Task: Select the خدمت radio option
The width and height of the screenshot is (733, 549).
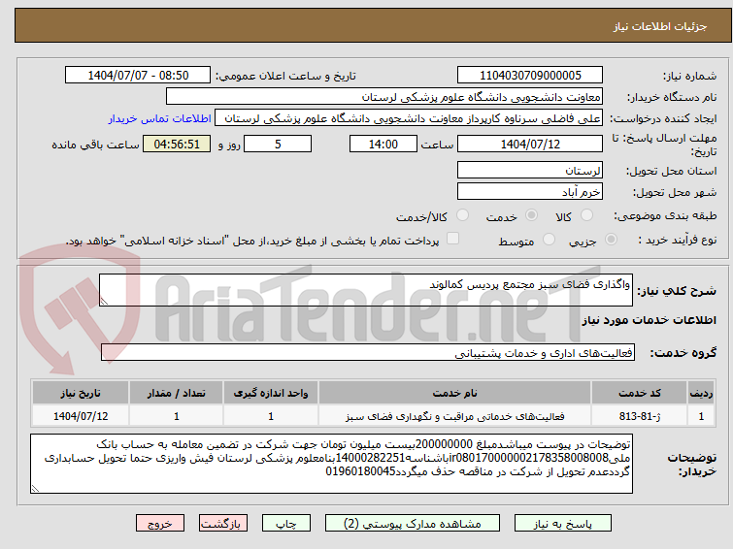Action: coord(531,215)
